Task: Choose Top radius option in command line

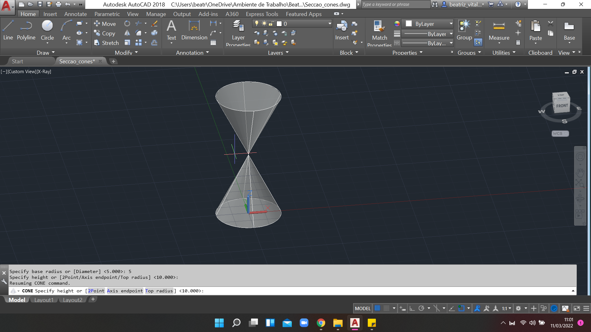Action: point(159,290)
